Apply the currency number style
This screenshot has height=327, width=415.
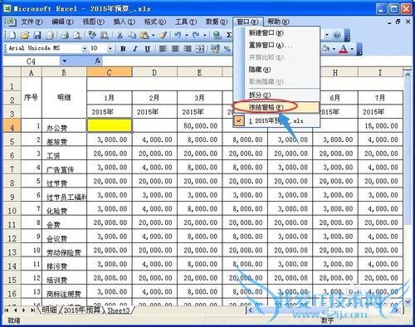tap(215, 49)
